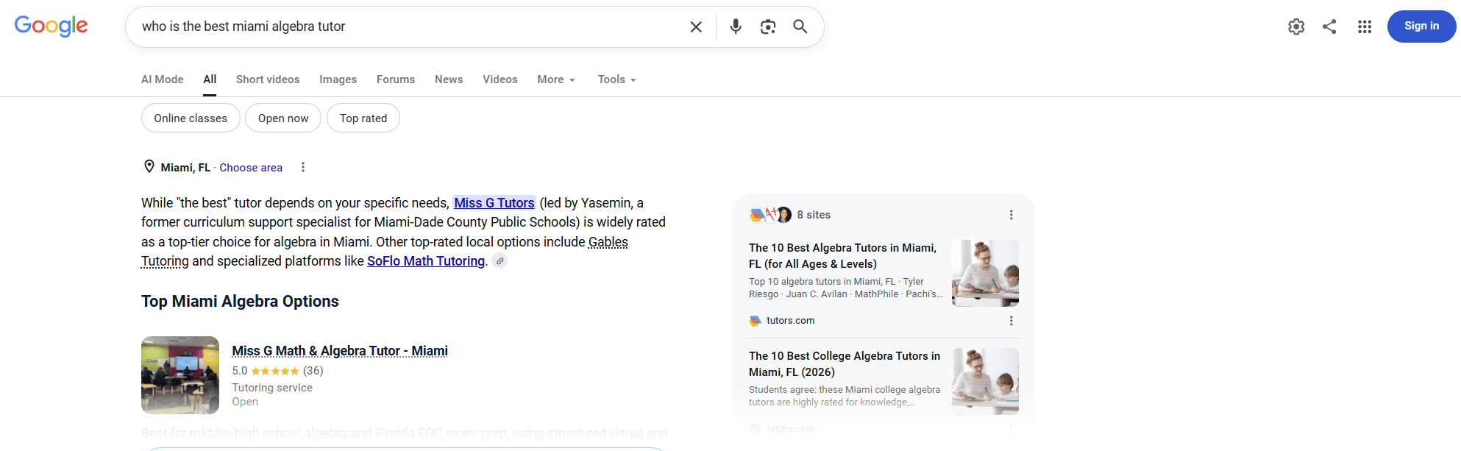Click location pin icon beside Miami, FL

tap(149, 167)
